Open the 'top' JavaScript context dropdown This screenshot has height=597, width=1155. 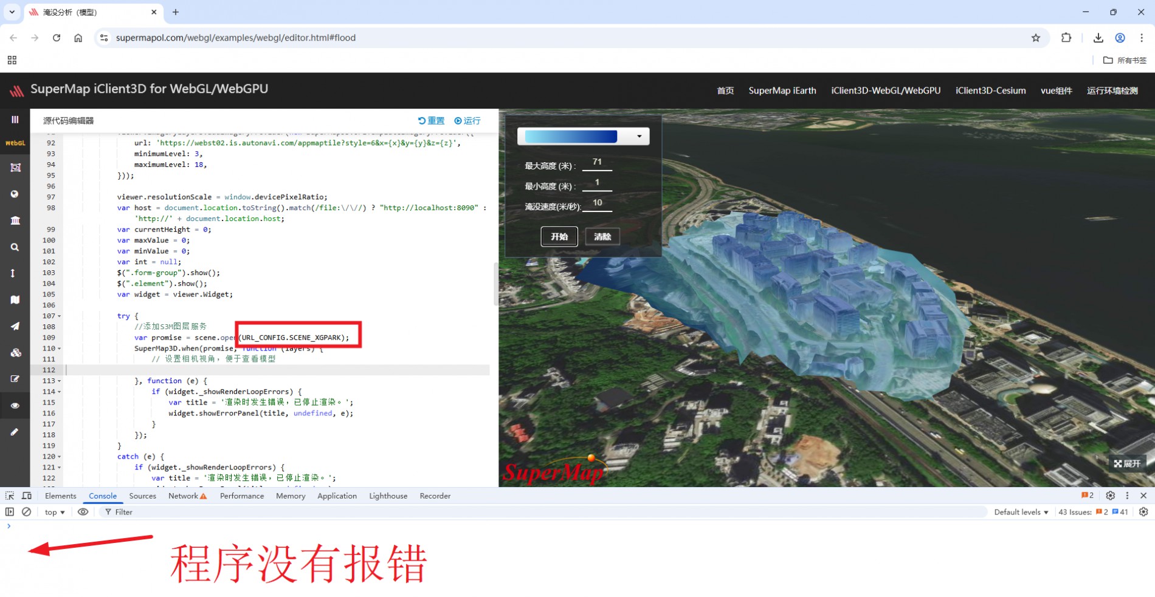[x=55, y=513]
